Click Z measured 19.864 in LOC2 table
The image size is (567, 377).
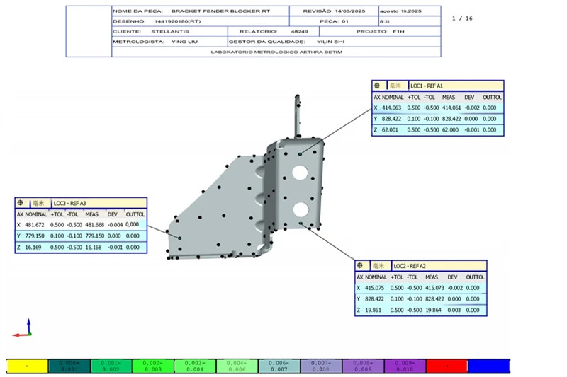(433, 310)
